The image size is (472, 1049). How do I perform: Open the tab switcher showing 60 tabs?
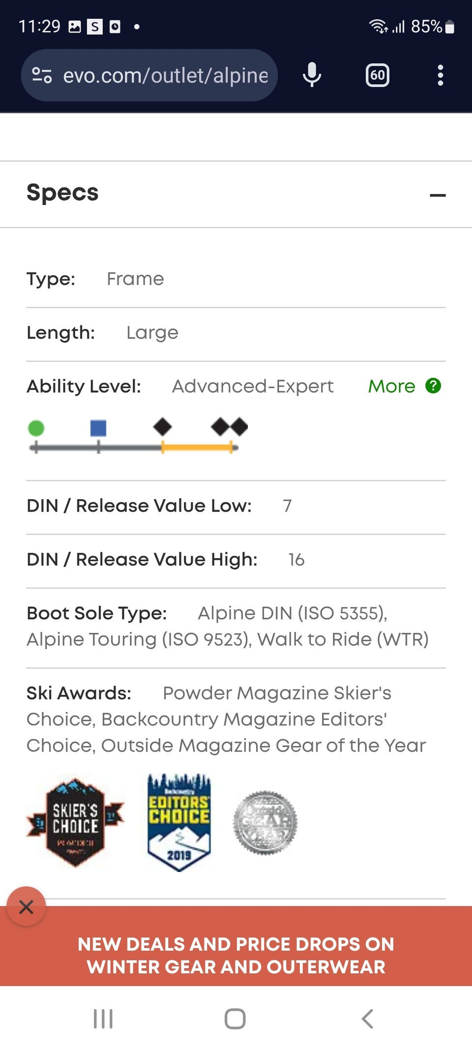tap(377, 75)
